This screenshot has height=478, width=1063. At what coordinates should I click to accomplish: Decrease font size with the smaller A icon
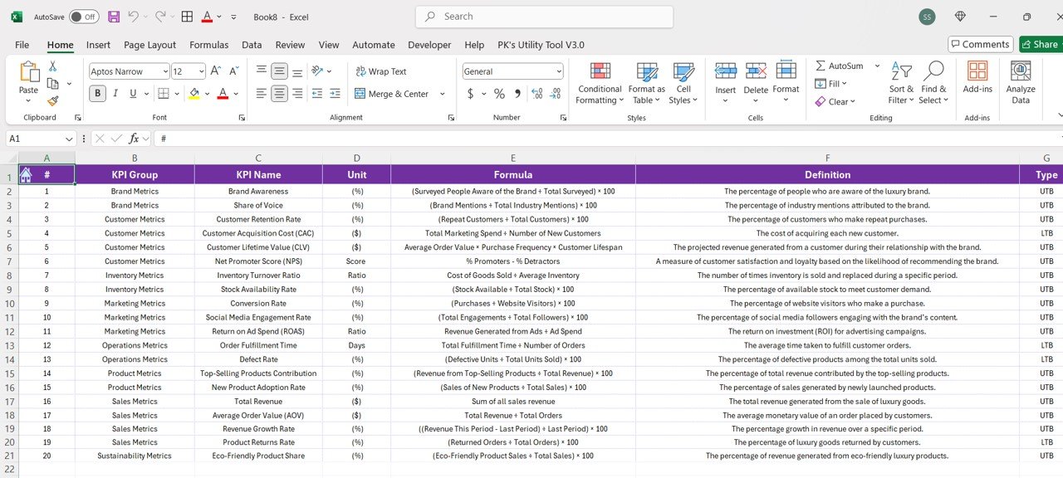click(x=233, y=71)
